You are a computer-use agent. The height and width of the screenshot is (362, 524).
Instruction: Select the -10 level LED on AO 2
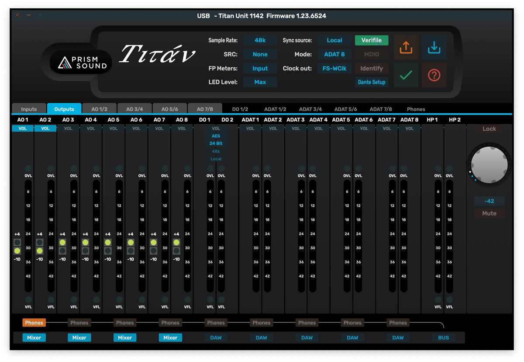tap(40, 251)
